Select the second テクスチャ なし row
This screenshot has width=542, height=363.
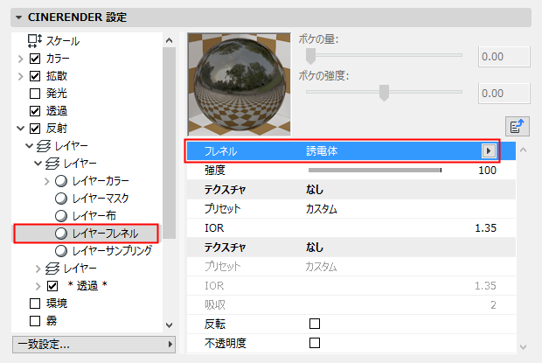tap(351, 248)
